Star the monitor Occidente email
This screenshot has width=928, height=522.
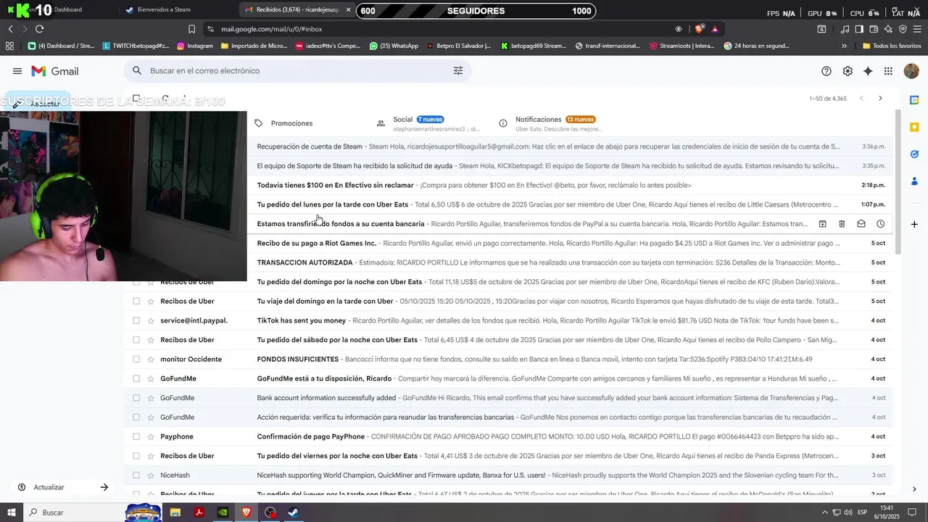point(151,359)
